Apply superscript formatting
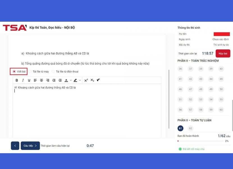This screenshot has height=169, width=233. tap(86, 80)
